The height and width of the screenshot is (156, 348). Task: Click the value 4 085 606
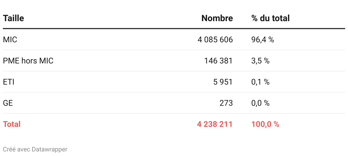[215, 40]
